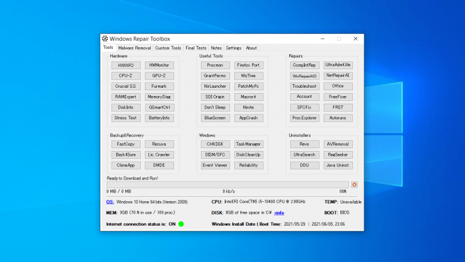Run the GrantPerms tool
Screen dimensions: 465x262
click(215, 76)
